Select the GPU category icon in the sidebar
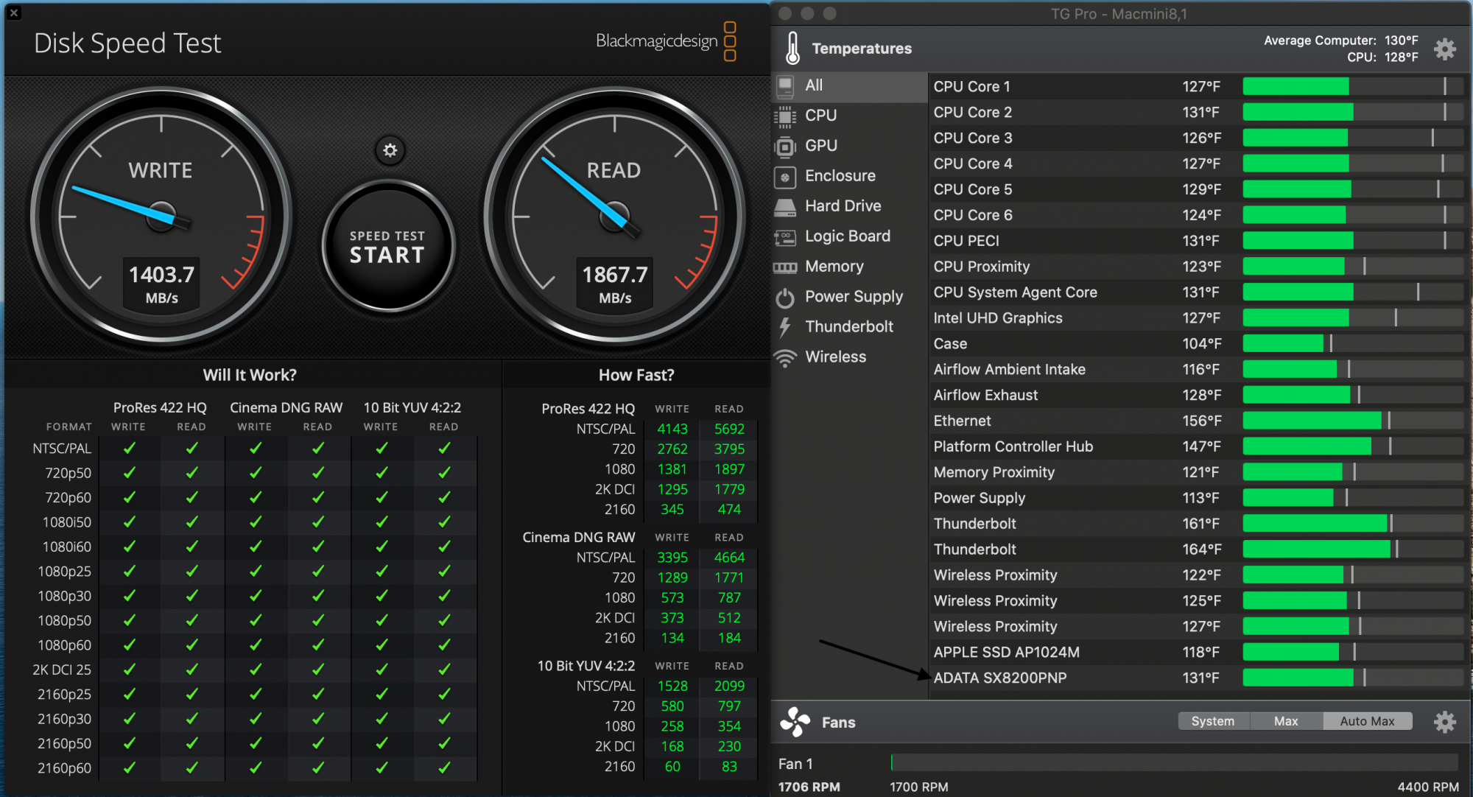Viewport: 1473px width, 797px height. [786, 147]
